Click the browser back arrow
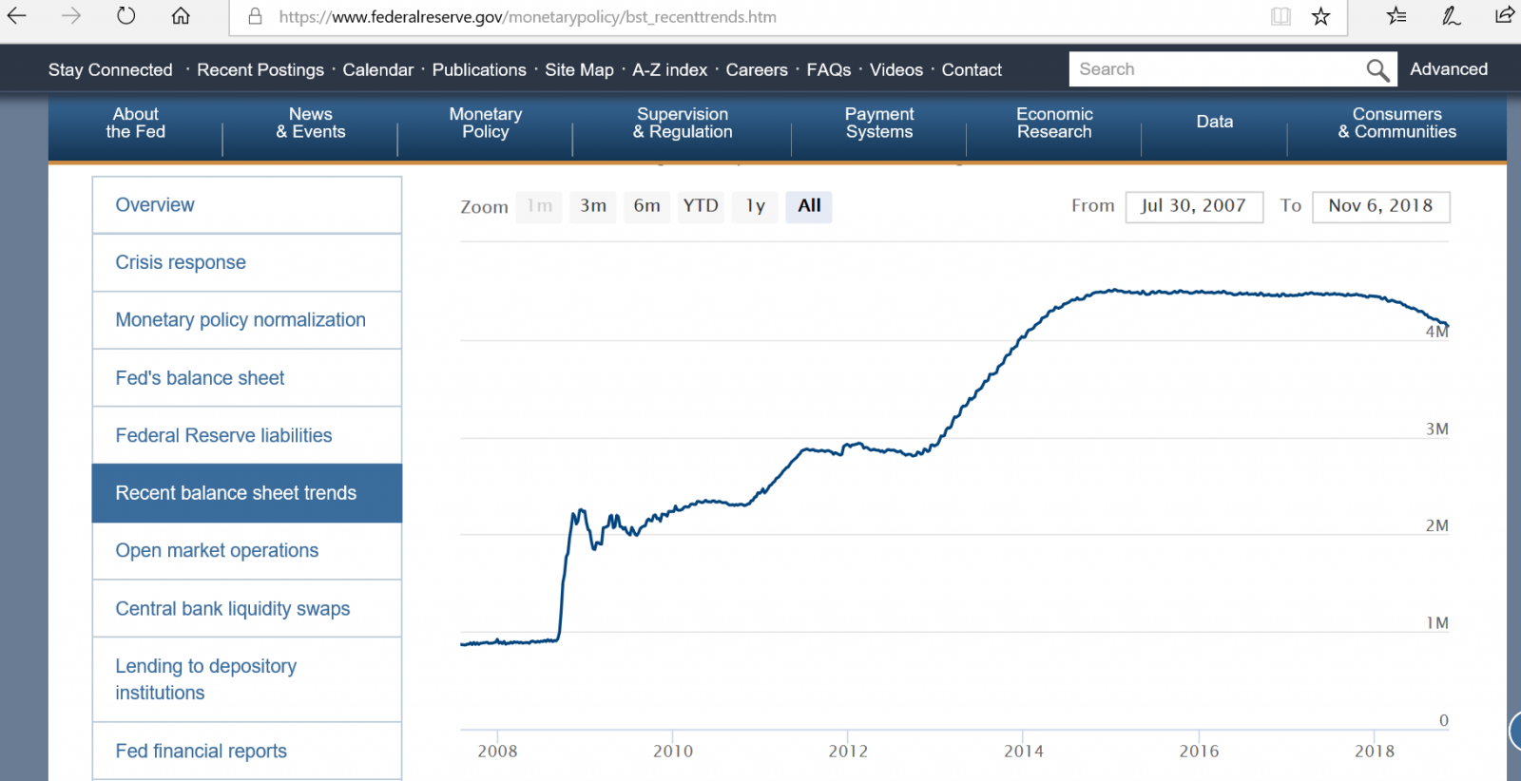Image resolution: width=1521 pixels, height=781 pixels. click(17, 16)
